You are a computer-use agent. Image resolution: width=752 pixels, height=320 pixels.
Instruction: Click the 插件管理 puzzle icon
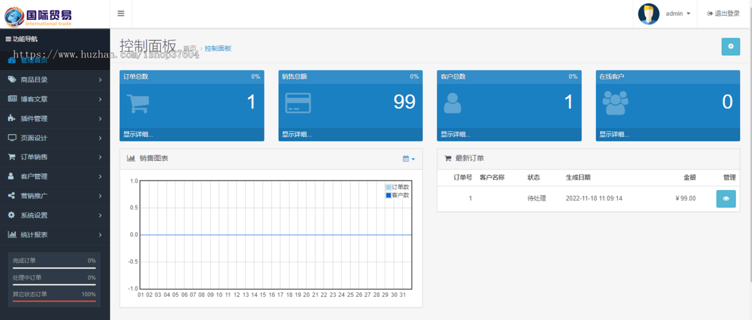(x=11, y=118)
